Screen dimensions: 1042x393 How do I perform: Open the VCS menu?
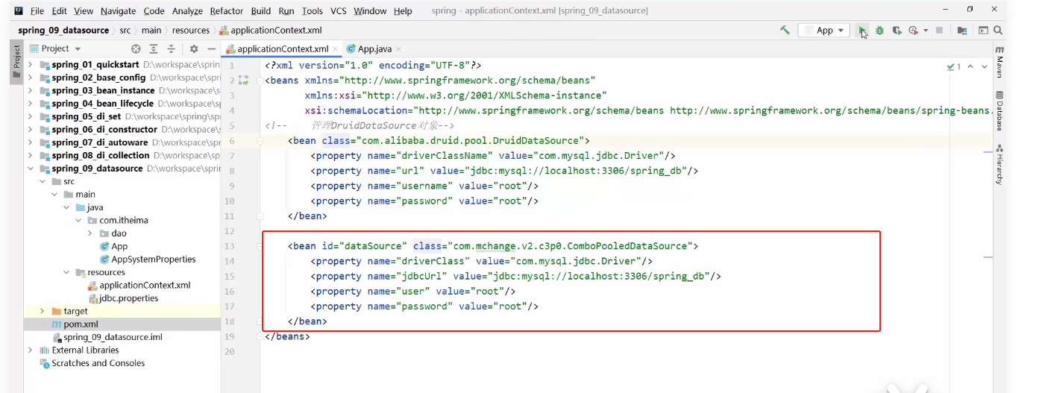[x=339, y=11]
